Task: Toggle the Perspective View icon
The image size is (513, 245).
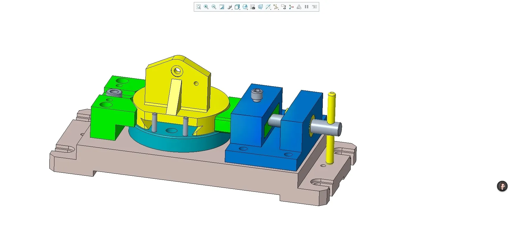Action: tap(260, 7)
